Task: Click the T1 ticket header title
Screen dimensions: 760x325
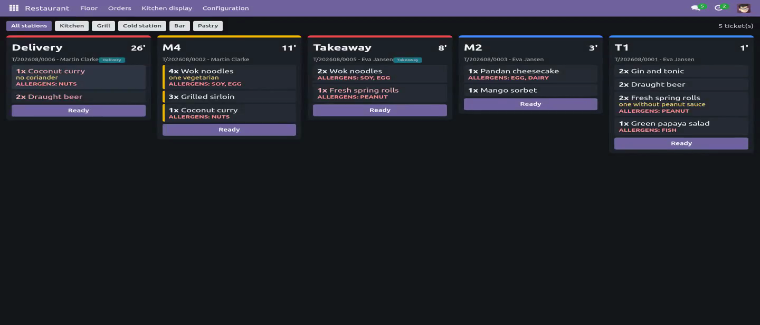Action: 622,48
